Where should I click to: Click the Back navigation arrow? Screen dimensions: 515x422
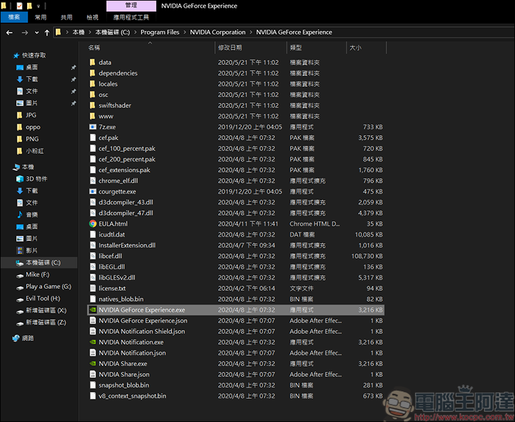point(9,33)
